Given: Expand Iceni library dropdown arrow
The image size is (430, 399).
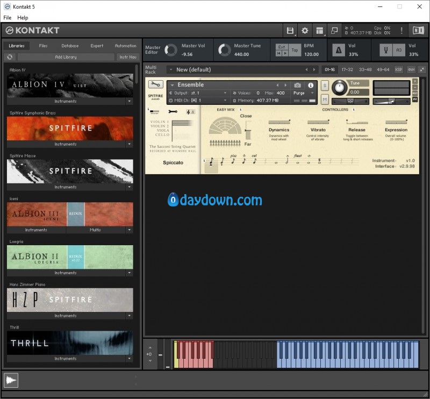Looking at the screenshot, I should [129, 230].
